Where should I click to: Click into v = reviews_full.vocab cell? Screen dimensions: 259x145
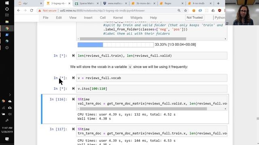click(152, 78)
